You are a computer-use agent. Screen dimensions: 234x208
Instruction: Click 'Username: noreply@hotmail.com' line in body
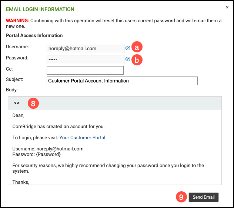coord(48,149)
